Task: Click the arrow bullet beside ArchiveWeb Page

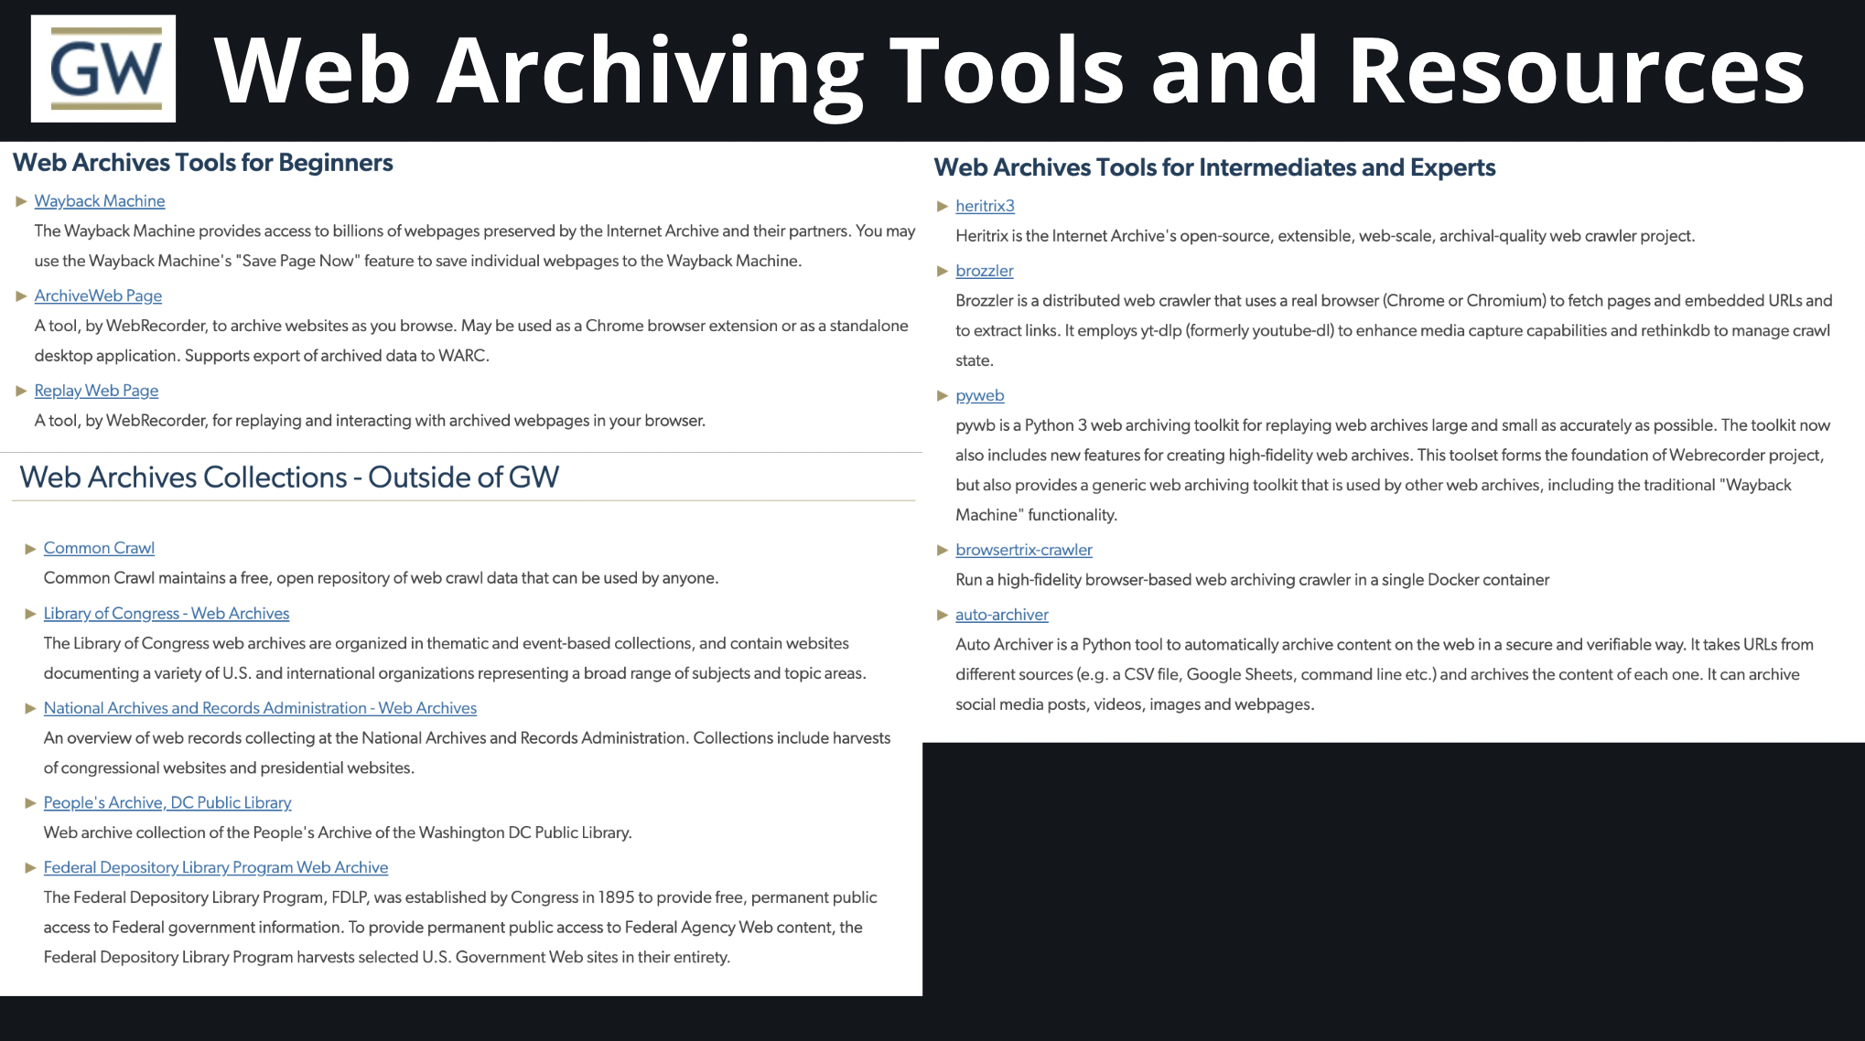Action: click(21, 296)
